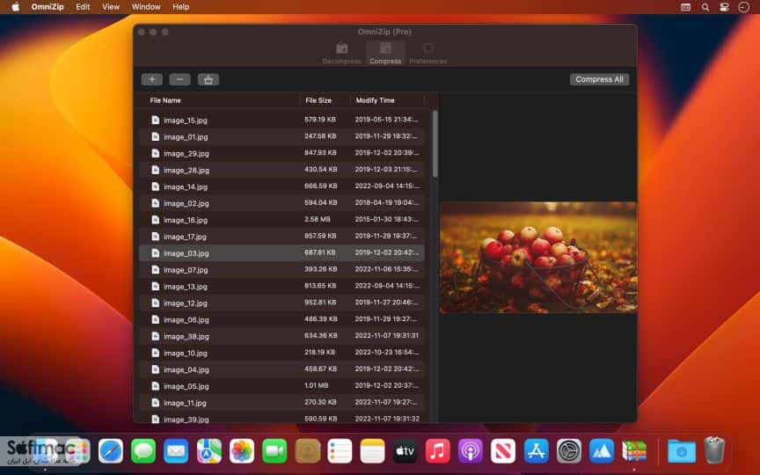Open Maps from the Dock
This screenshot has width=760, height=475.
pyautogui.click(x=208, y=451)
